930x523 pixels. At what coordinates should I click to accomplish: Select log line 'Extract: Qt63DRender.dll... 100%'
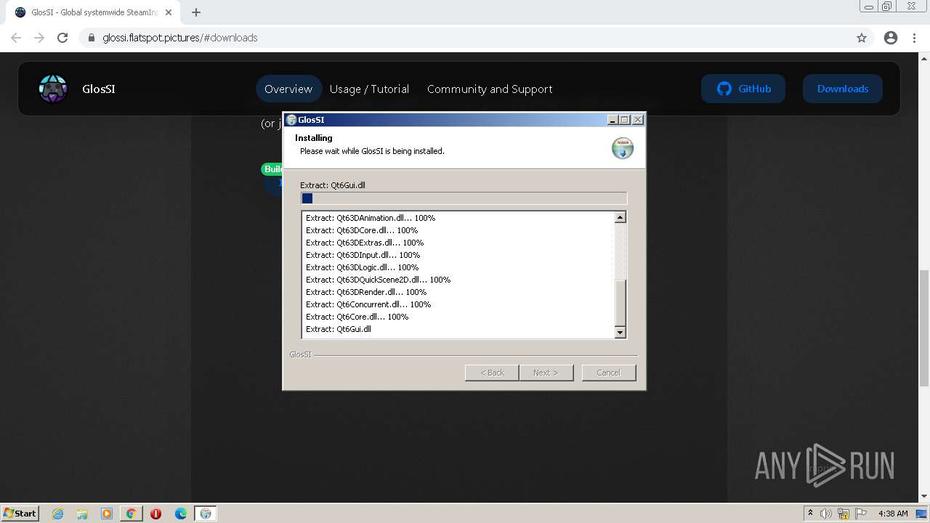coord(366,292)
